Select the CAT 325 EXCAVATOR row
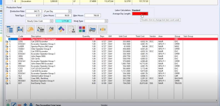This screenshot has width=220, height=106. [x=112, y=69]
